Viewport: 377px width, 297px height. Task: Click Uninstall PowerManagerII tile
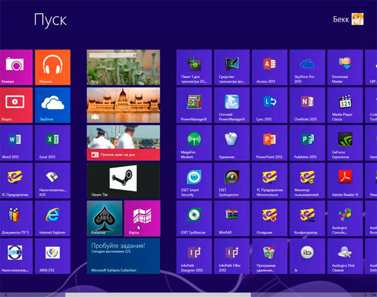coord(232,105)
